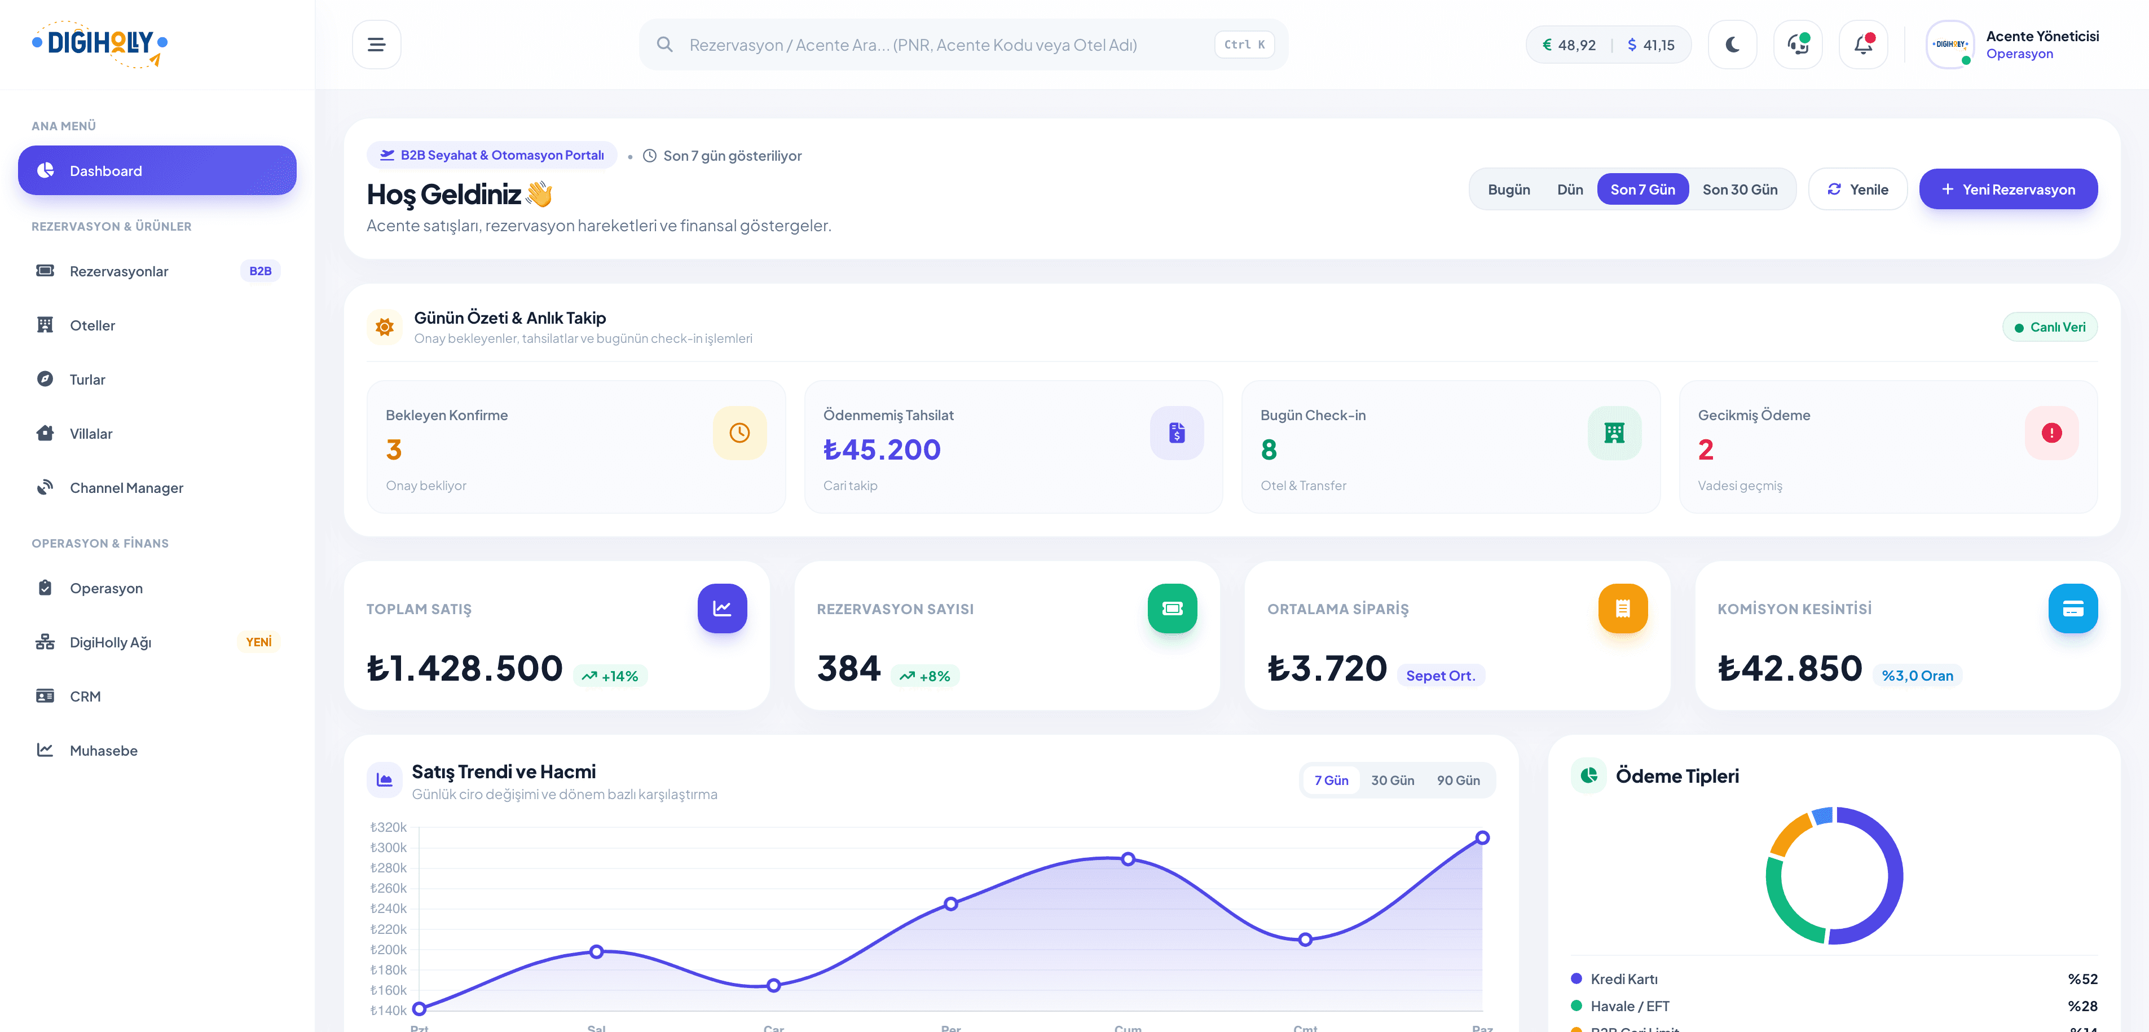Select the Son 7 Gün range
This screenshot has width=2149, height=1032.
coord(1642,189)
